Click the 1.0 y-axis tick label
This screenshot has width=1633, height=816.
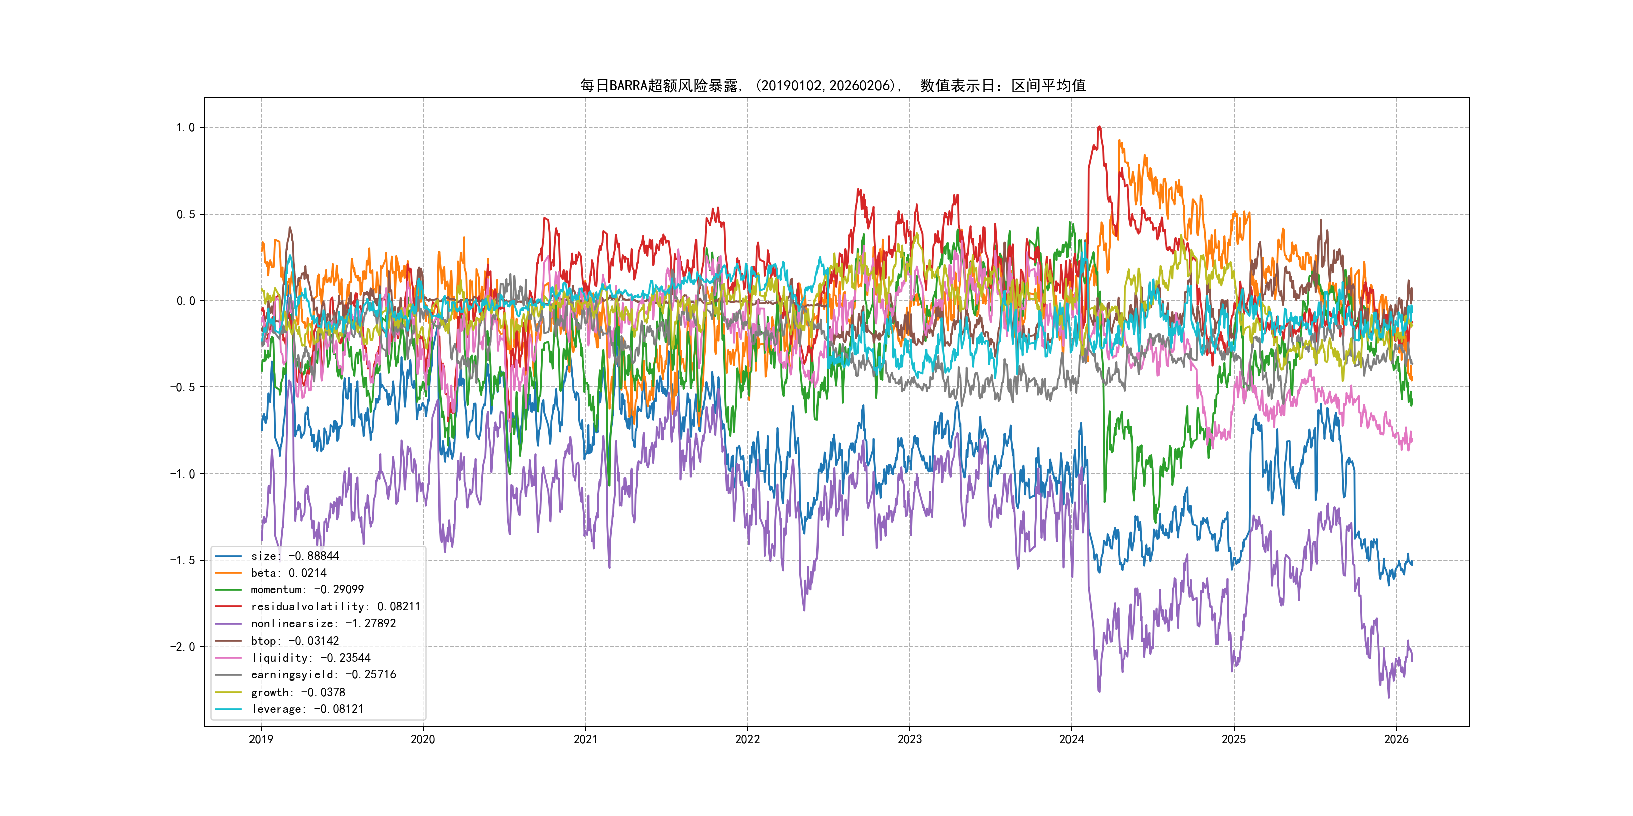[x=185, y=128]
